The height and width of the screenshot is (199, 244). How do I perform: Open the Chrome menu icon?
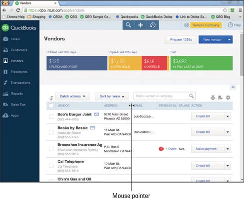click(241, 10)
